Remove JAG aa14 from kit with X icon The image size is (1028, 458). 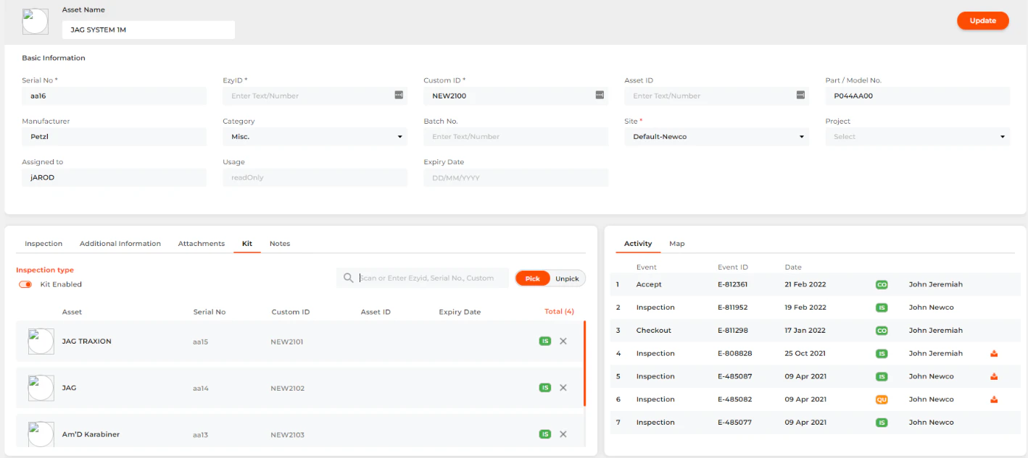coord(563,388)
